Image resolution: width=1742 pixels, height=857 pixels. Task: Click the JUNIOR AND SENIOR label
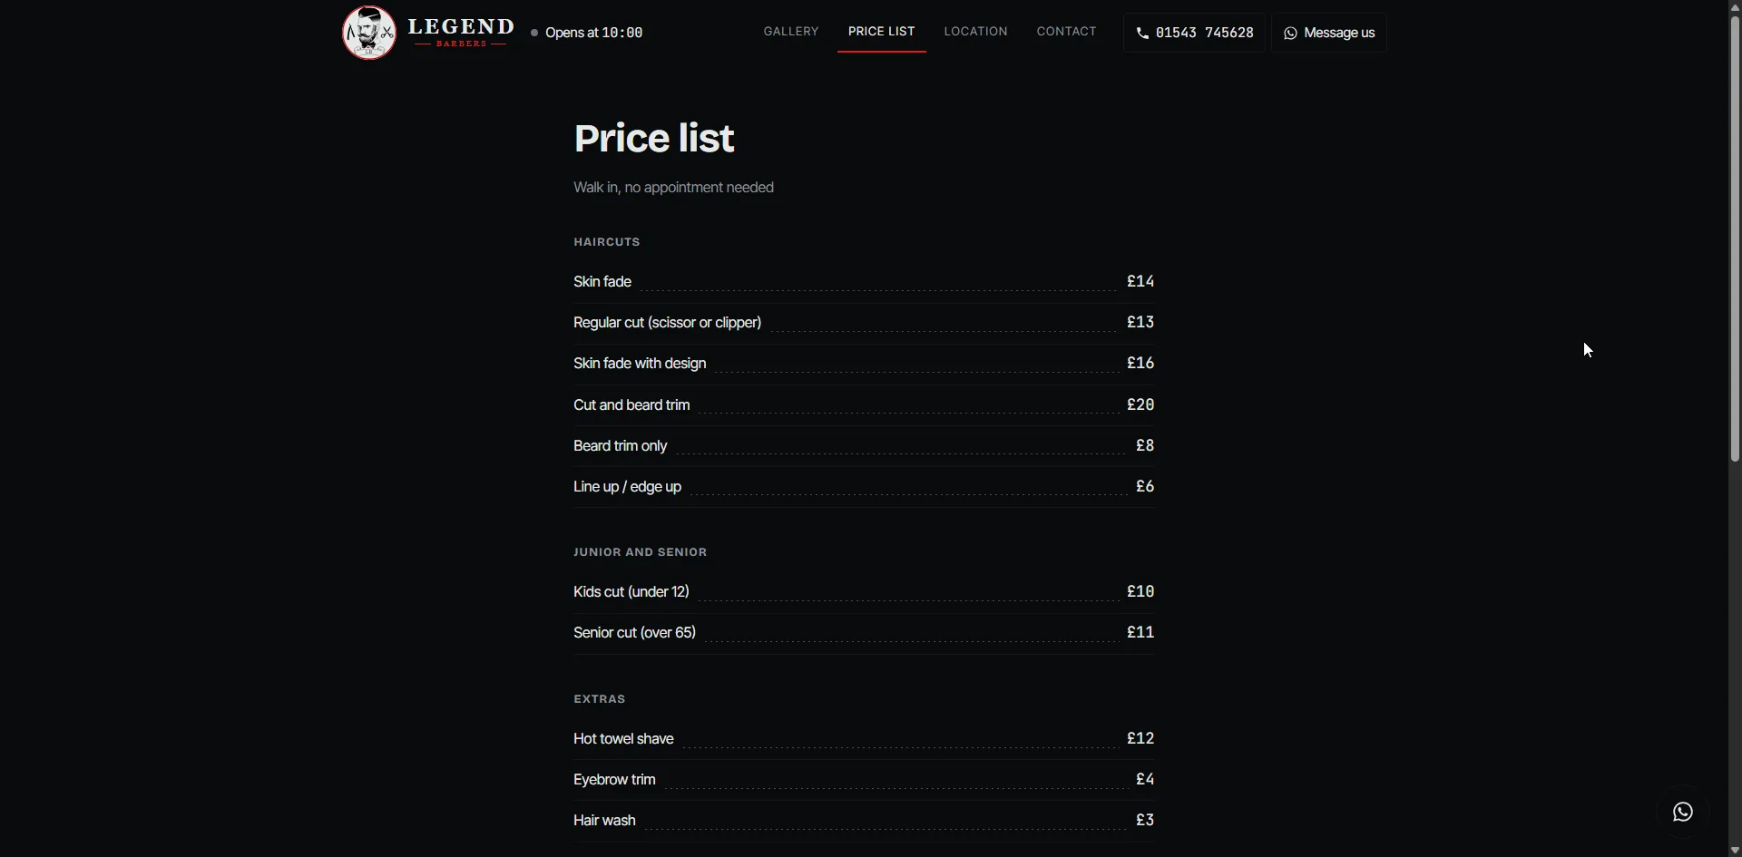640,552
